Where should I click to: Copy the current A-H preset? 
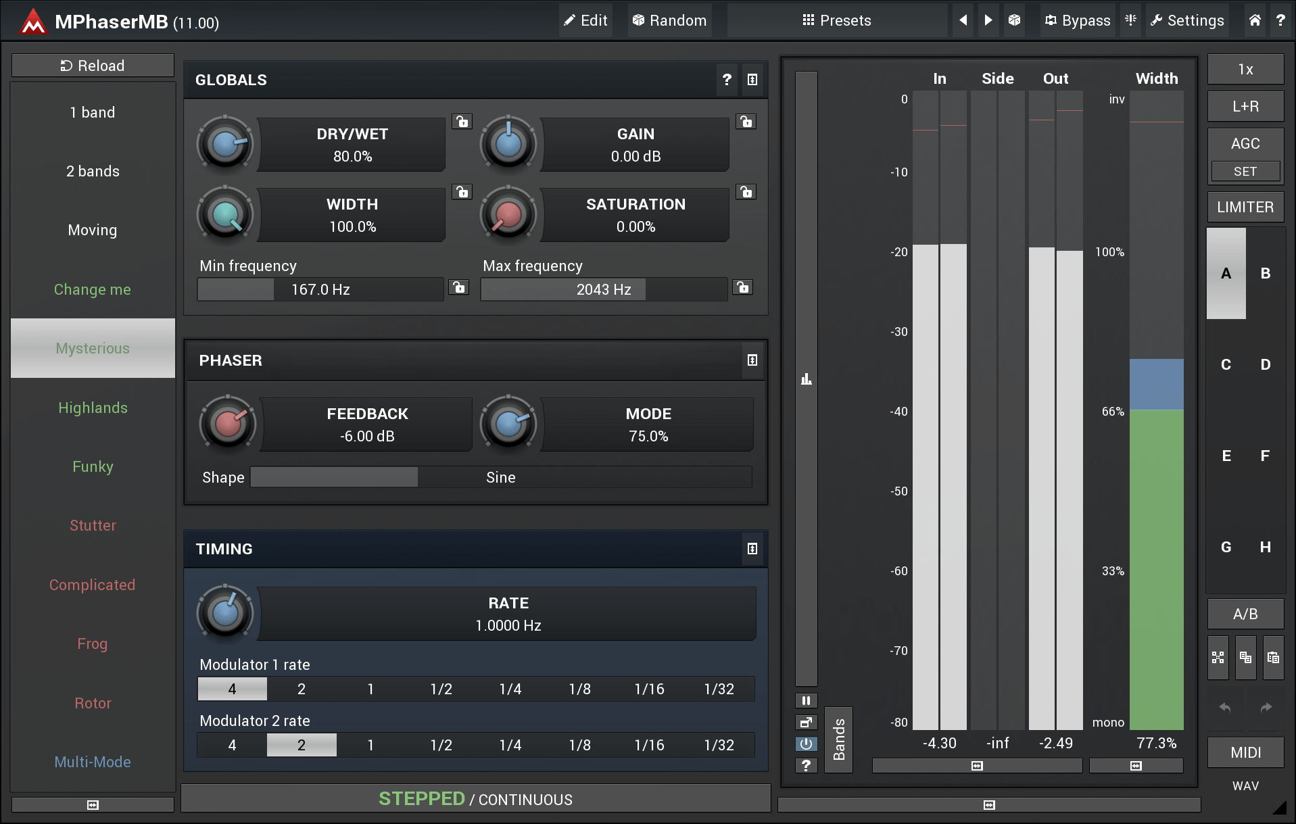(x=1246, y=657)
